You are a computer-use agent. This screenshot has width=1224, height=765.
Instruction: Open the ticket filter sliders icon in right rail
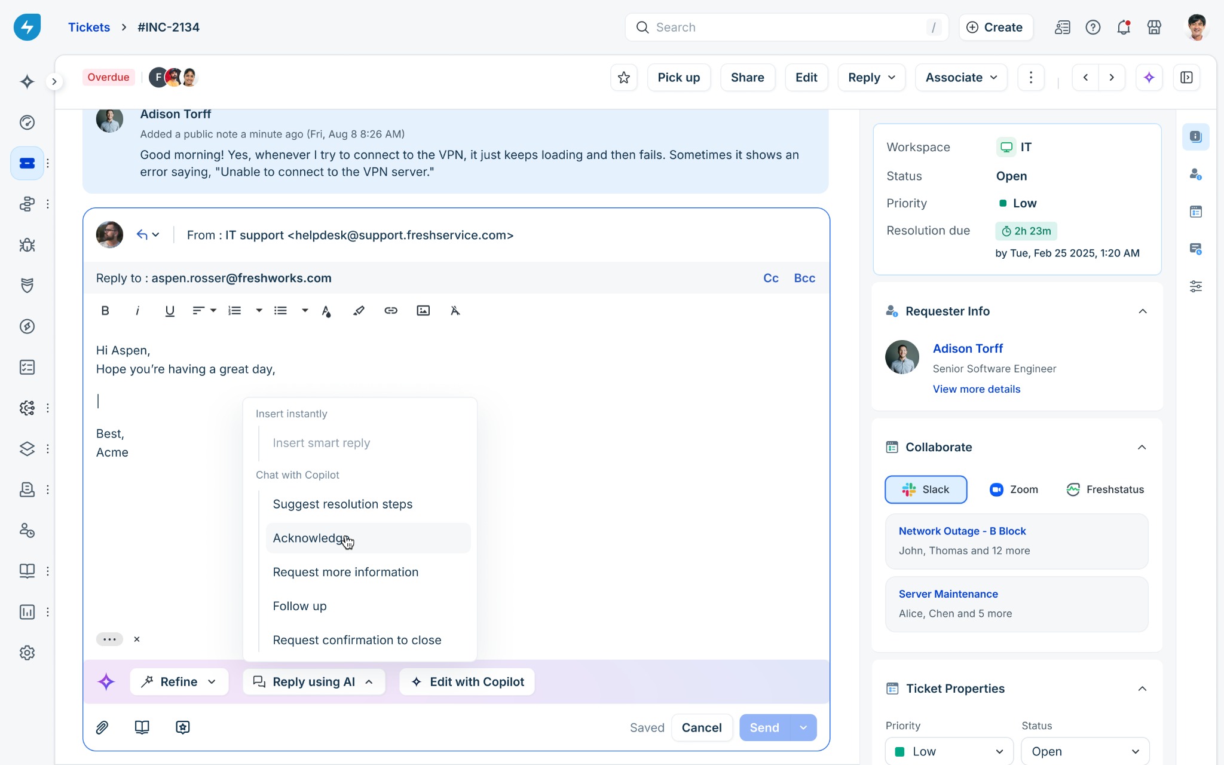tap(1196, 287)
